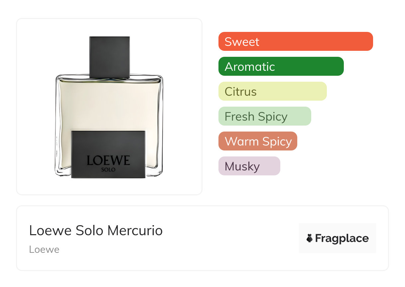Select the green Aromatic accord bar

pyautogui.click(x=281, y=66)
